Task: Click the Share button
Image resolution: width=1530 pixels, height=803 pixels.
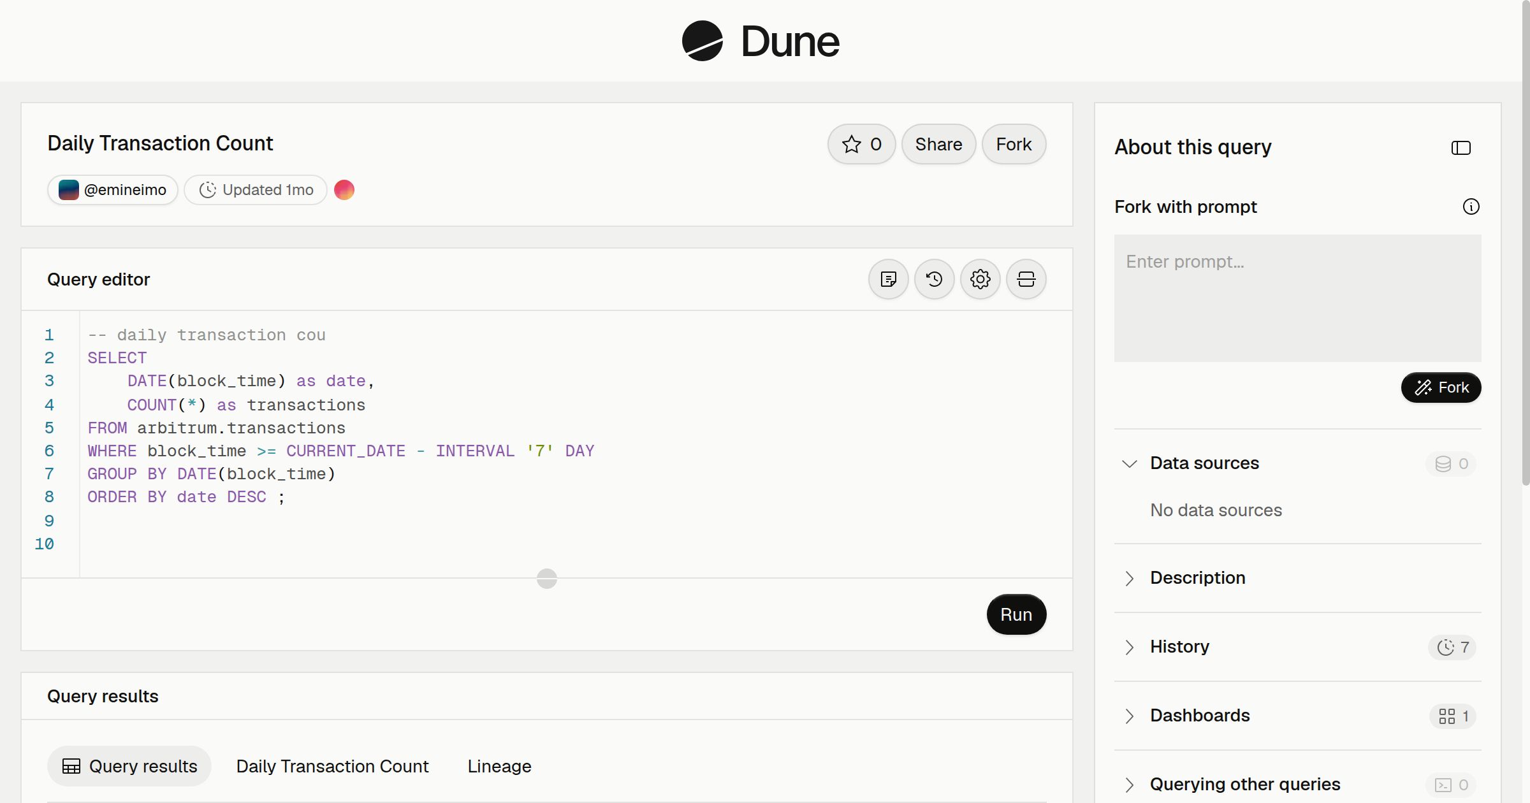Action: 938,144
